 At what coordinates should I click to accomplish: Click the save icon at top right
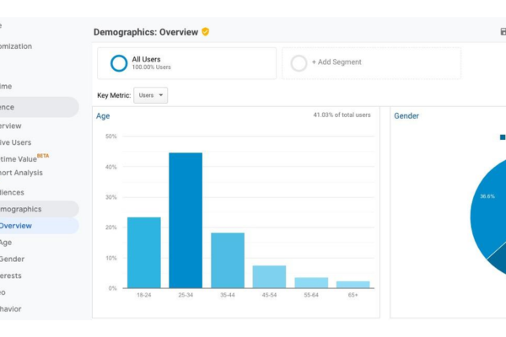[503, 32]
